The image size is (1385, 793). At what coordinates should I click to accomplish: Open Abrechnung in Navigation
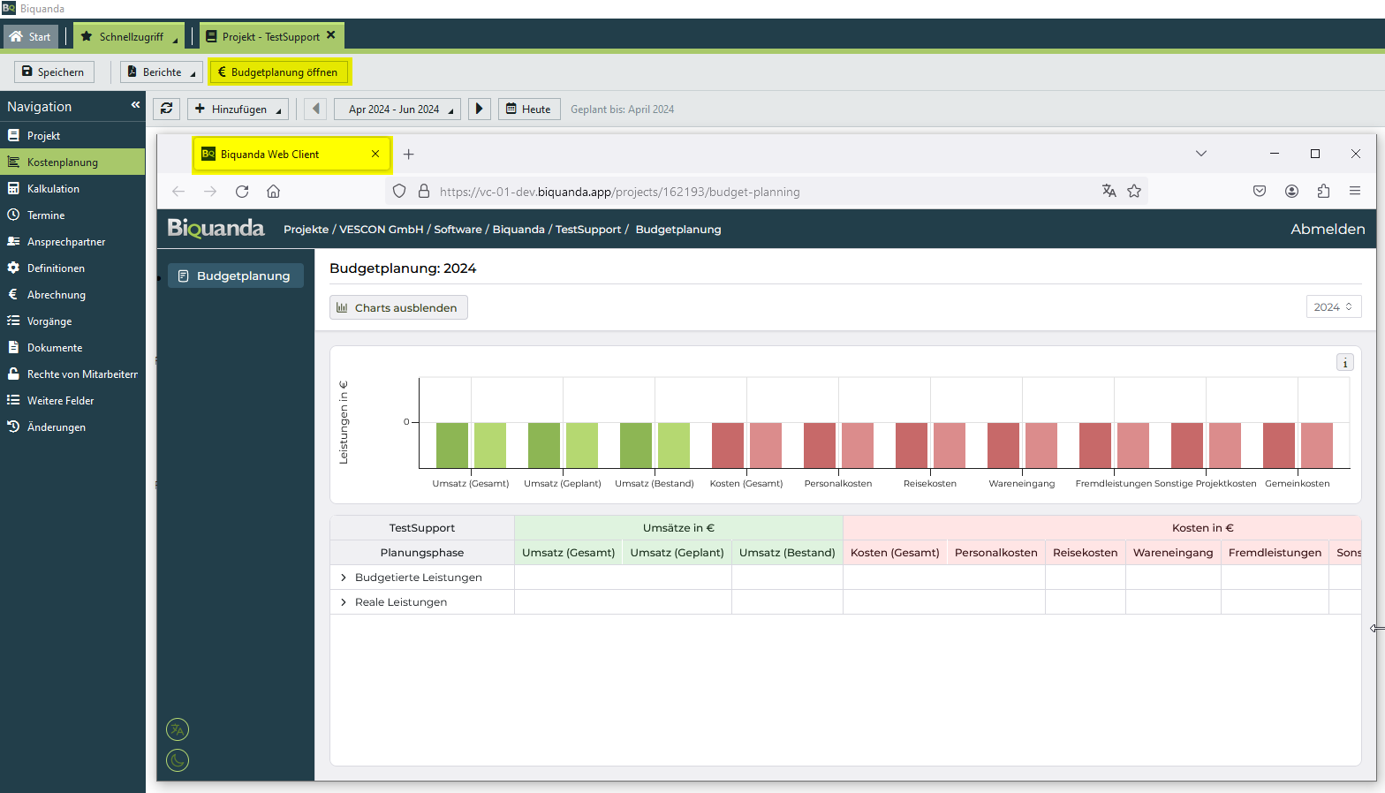(x=72, y=294)
